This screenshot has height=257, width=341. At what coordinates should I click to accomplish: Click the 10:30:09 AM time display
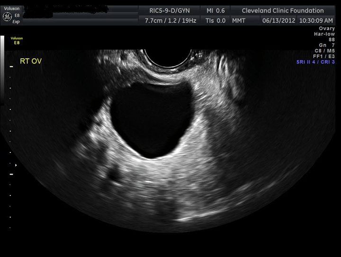tap(316, 21)
